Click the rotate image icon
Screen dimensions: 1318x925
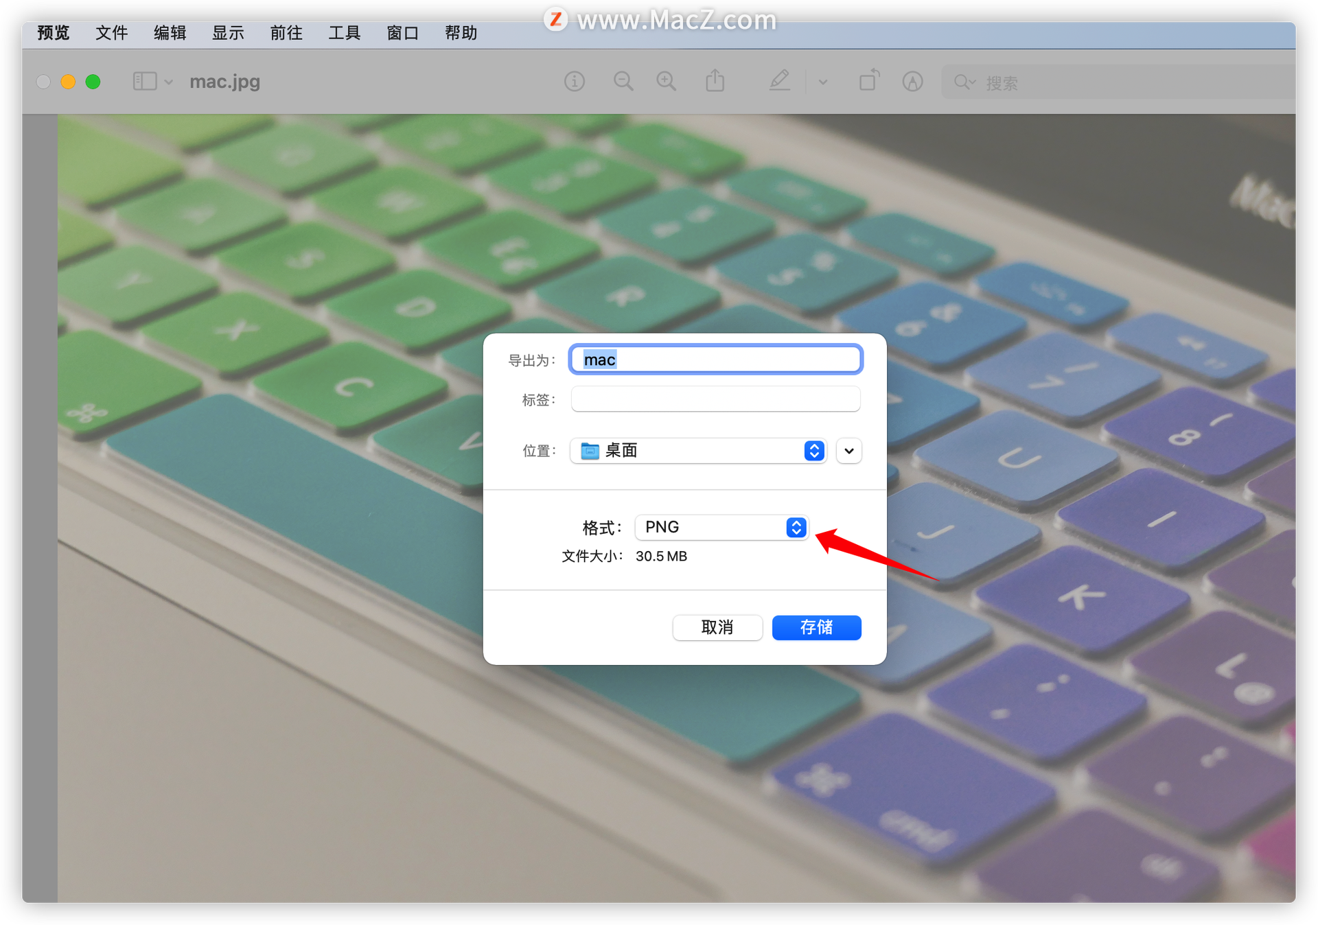click(x=869, y=80)
